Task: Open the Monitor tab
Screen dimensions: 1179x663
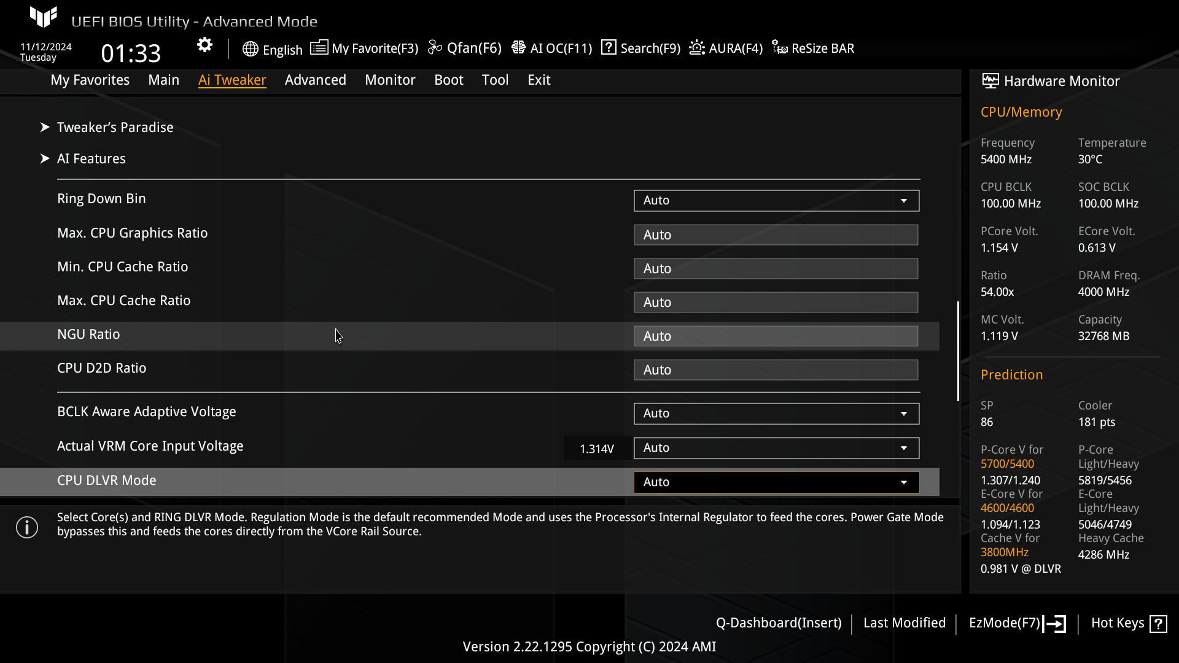Action: coord(390,80)
